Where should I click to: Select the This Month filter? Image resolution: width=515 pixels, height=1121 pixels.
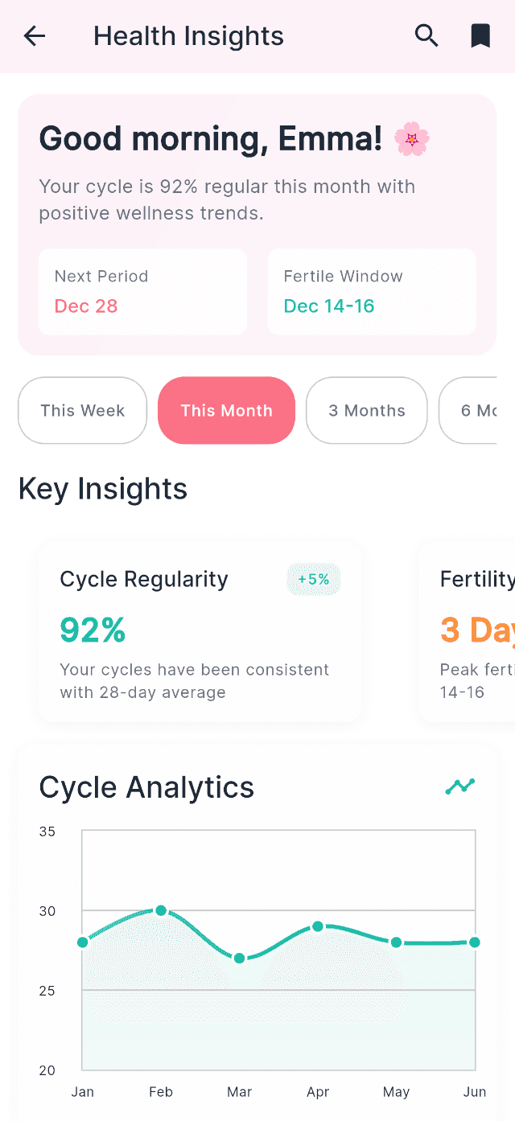226,410
